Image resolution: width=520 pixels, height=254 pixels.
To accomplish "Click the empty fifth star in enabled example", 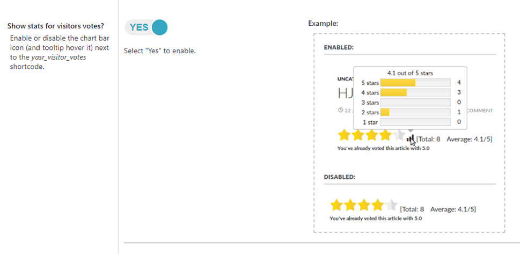I will tap(399, 135).
